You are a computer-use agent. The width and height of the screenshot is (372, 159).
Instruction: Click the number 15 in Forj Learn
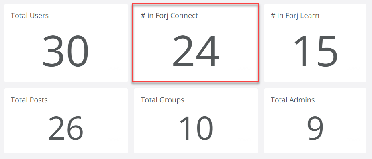pos(315,51)
